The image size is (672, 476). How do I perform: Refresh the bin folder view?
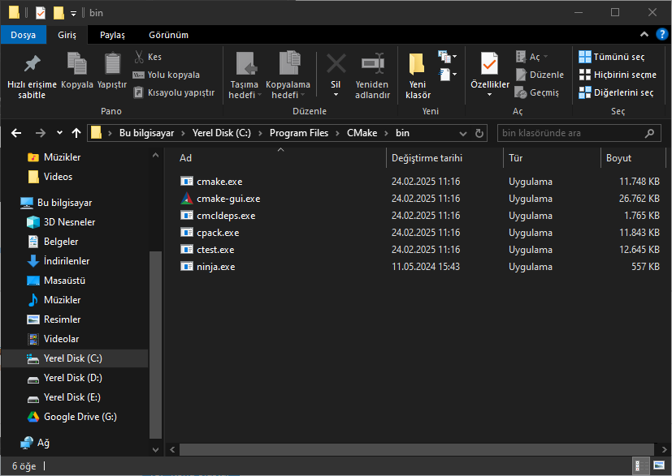coord(479,134)
